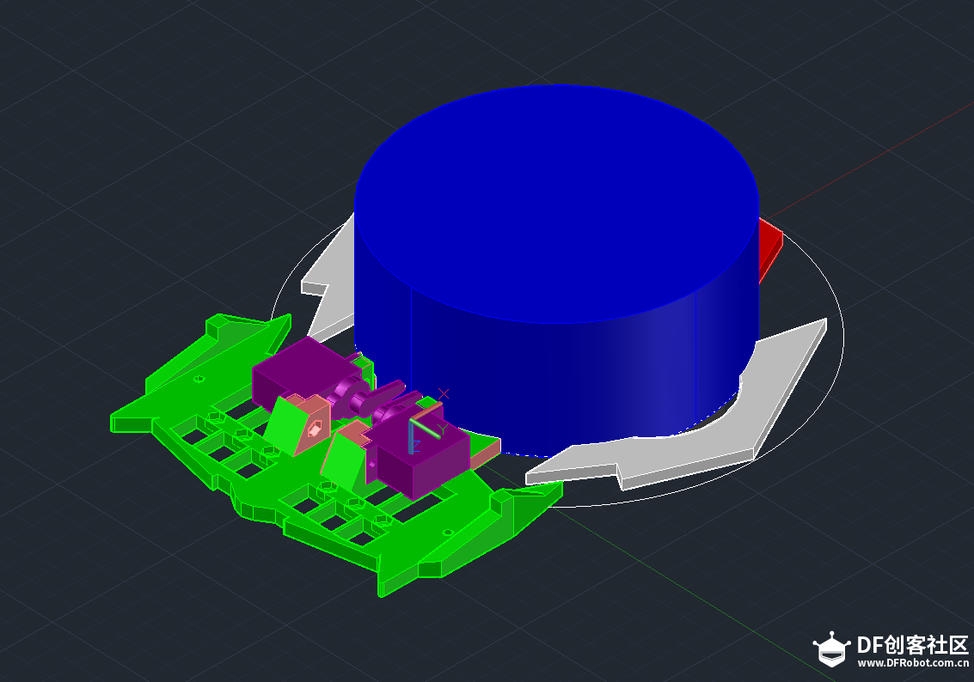Image resolution: width=974 pixels, height=682 pixels.
Task: Click the salmon bracket with the hexagonal hole
Action: [x=312, y=423]
